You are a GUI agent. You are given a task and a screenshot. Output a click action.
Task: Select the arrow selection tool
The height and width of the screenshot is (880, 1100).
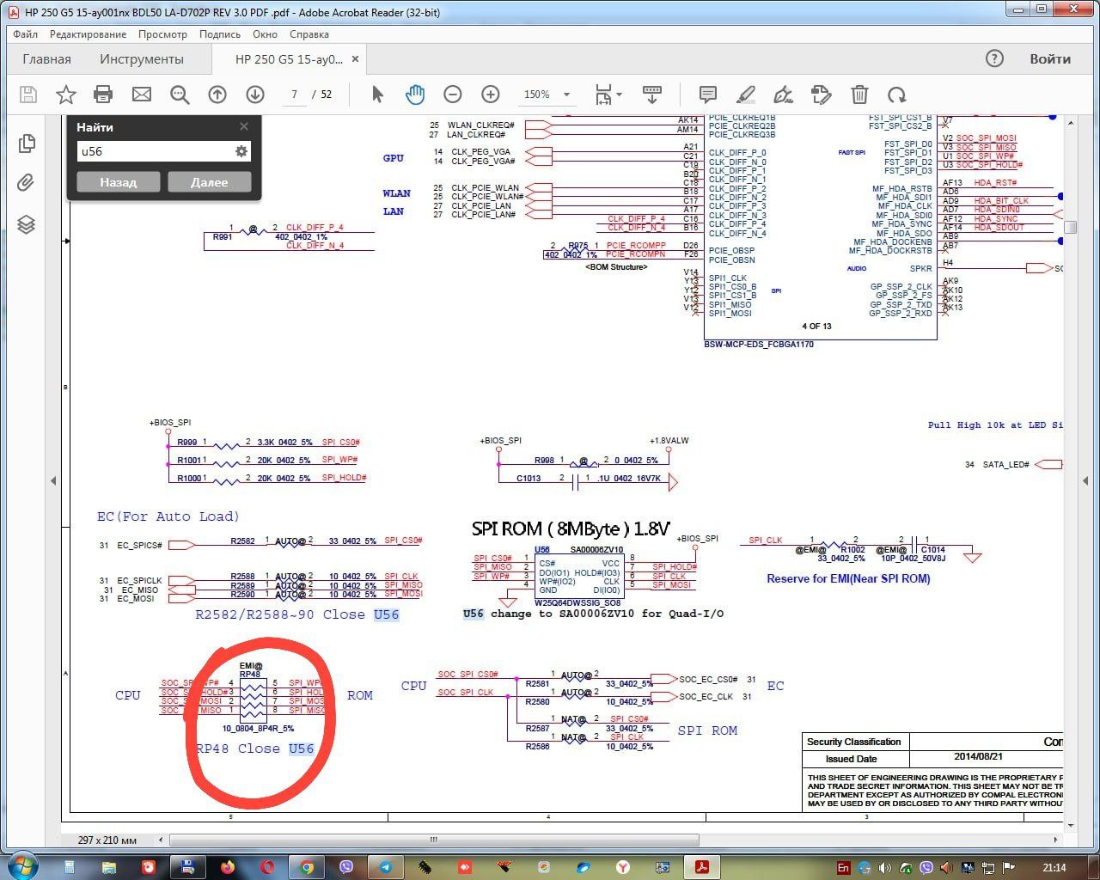coord(377,95)
